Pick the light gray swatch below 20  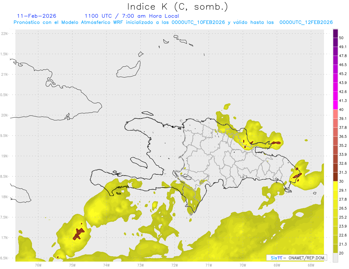coord(335,258)
